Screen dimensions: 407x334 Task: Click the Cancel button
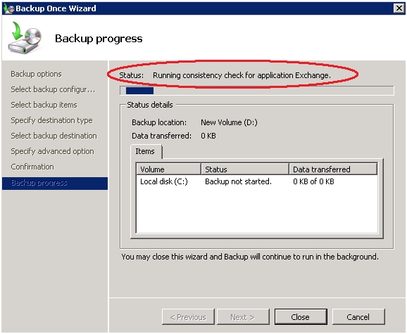pos(358,316)
